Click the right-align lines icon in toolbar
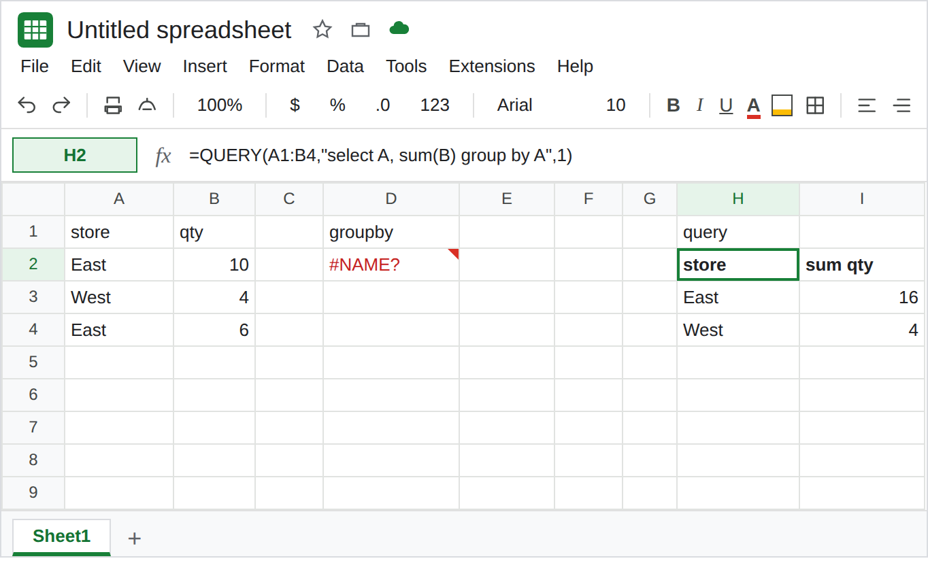Image resolution: width=928 pixels, height=563 pixels. [x=902, y=105]
